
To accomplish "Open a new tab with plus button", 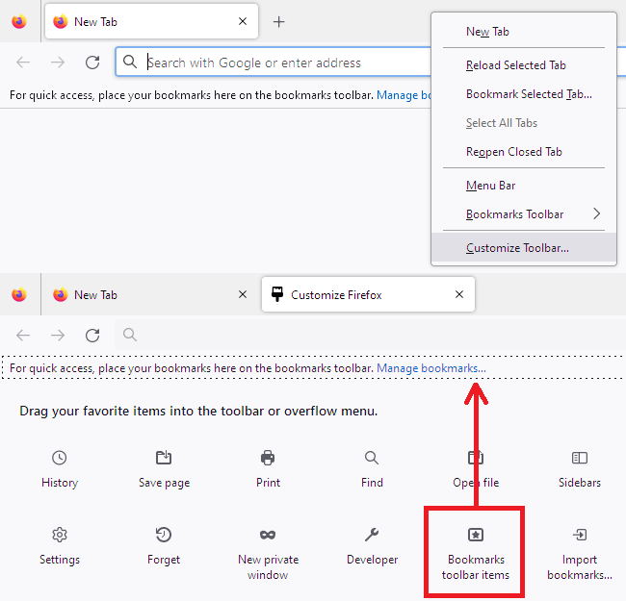I will pos(278,21).
